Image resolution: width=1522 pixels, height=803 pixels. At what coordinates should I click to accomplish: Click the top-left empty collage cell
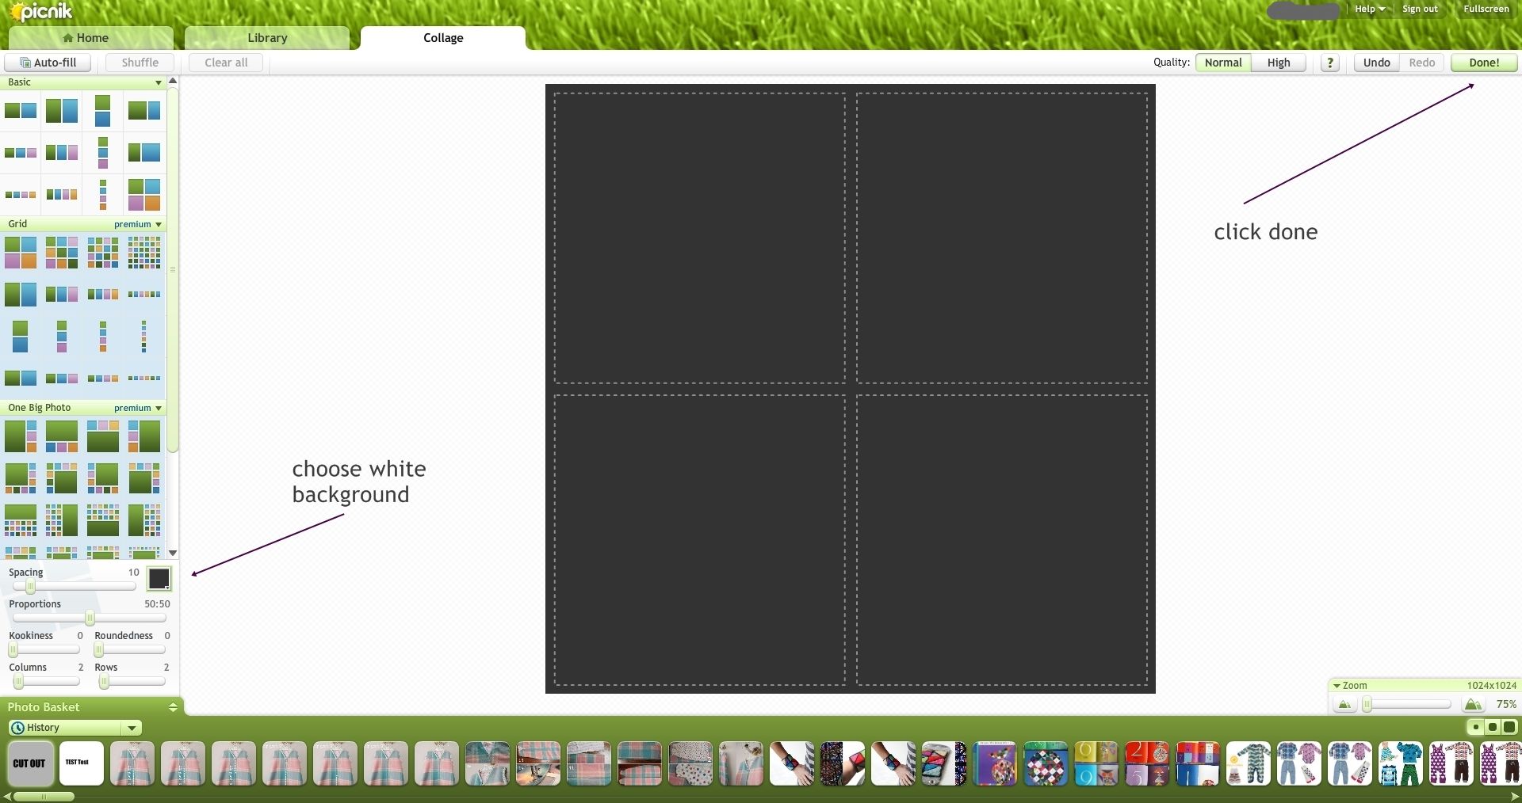pos(700,238)
